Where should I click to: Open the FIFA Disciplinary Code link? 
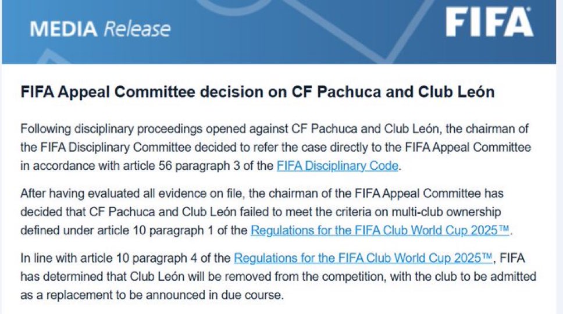click(337, 166)
